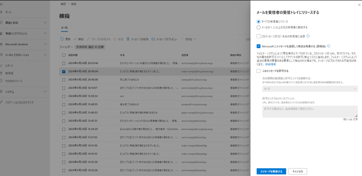
Task: Click the delete message trash icon
Action: [128, 39]
